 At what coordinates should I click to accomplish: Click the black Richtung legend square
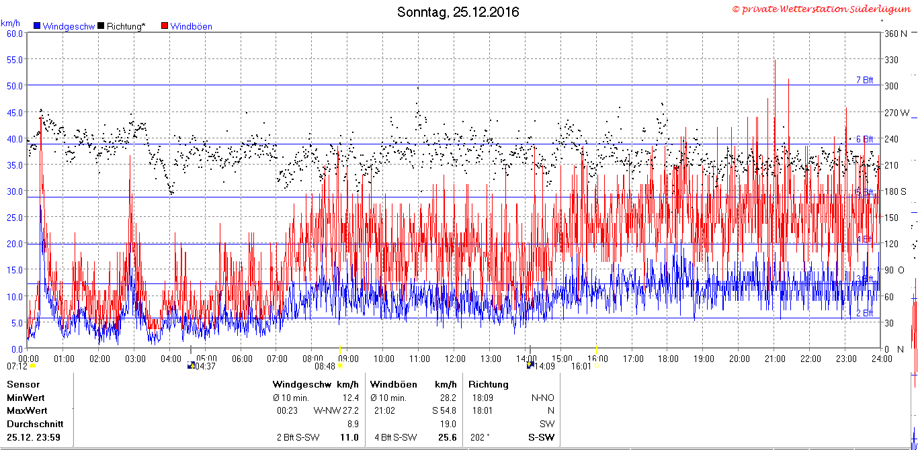coord(101,26)
